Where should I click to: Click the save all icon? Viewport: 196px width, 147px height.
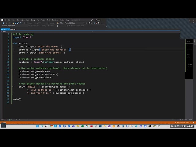click(18, 23)
